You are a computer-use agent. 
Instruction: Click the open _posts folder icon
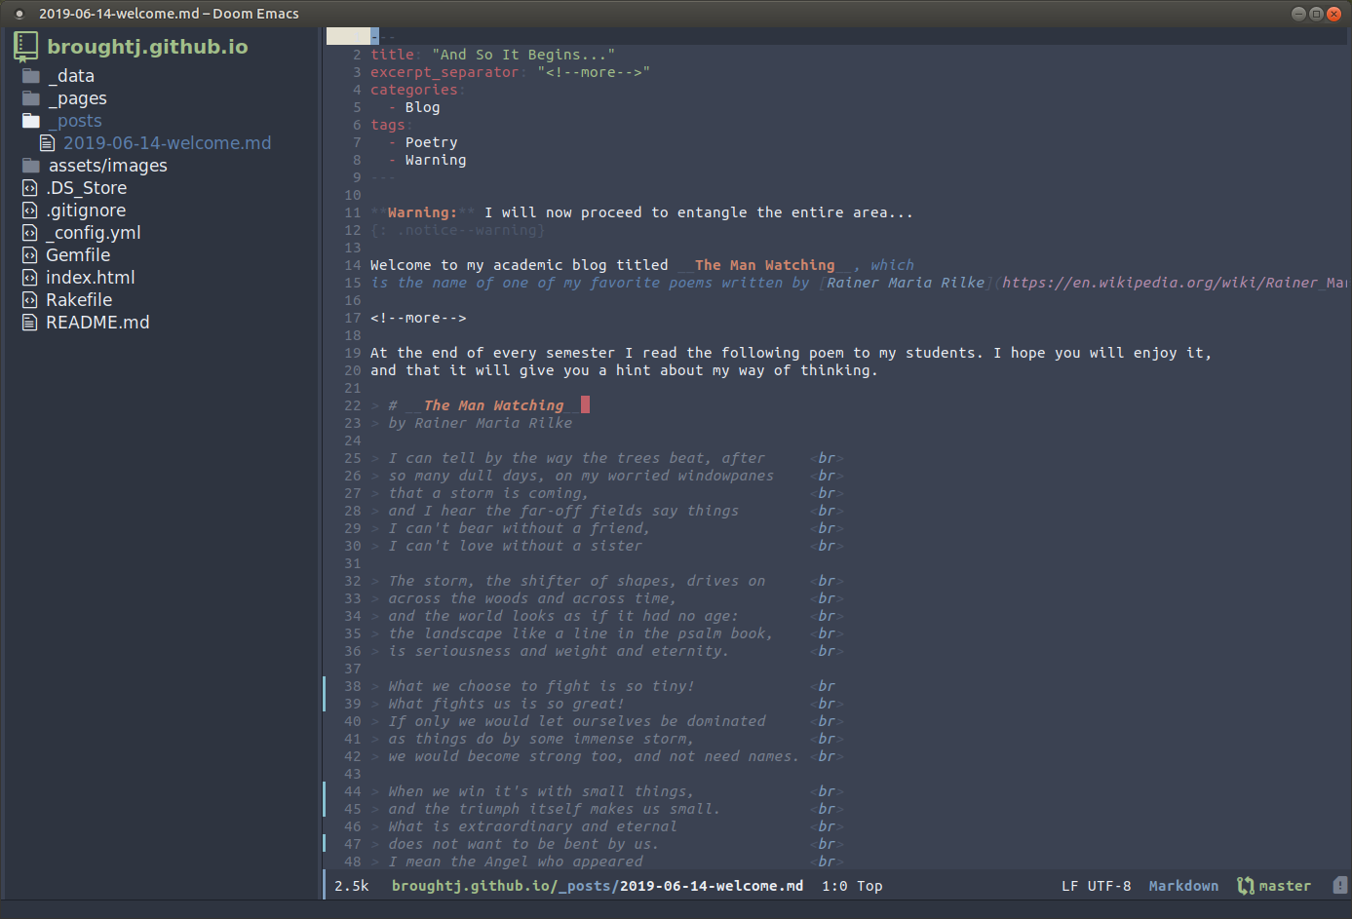tap(31, 121)
